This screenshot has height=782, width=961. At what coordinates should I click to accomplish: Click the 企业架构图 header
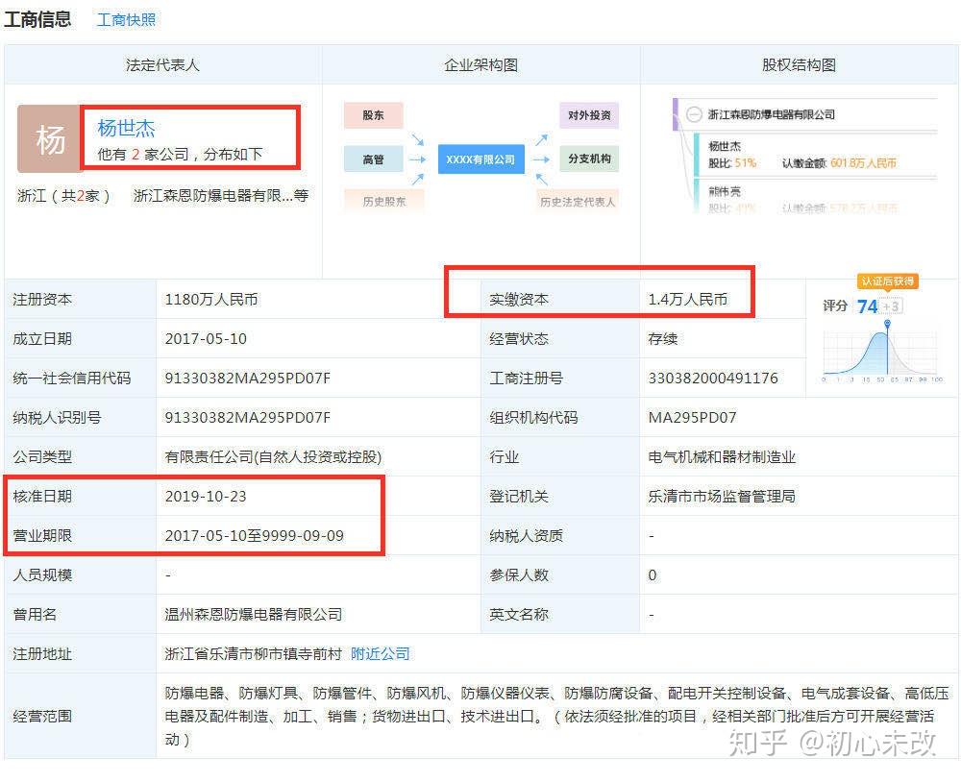pos(481,64)
